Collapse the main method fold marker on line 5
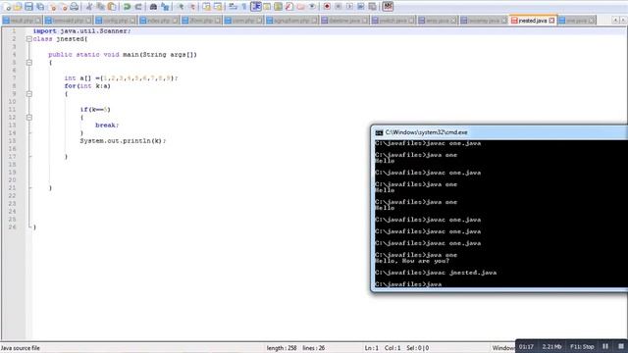Screen dimensions: 628x353 tap(28, 63)
